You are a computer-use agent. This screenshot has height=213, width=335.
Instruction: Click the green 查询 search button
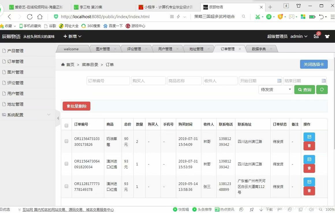304,90
